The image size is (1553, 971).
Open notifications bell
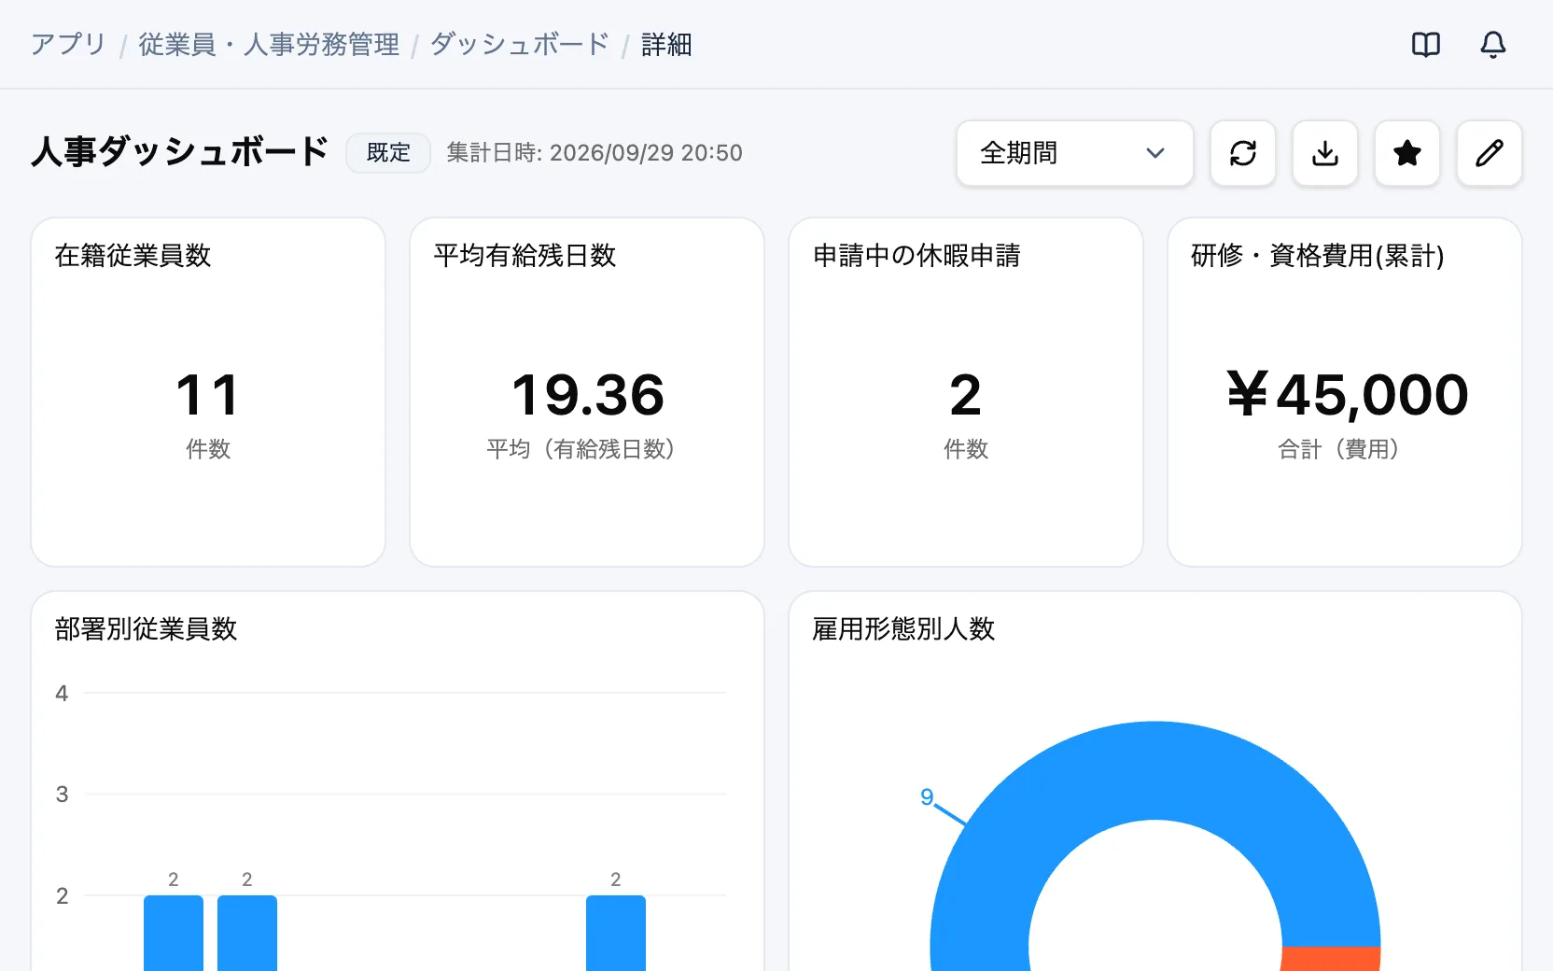(x=1493, y=44)
